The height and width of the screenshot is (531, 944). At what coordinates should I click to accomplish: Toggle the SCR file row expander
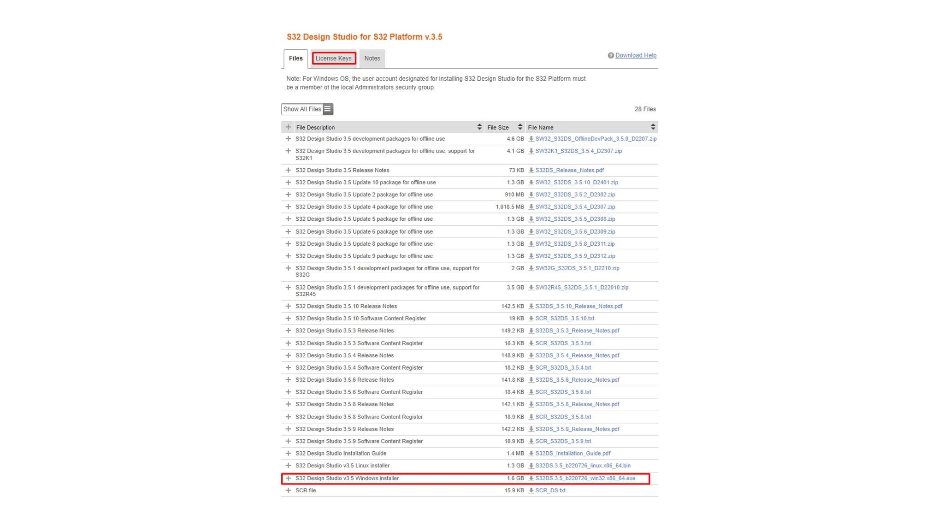pyautogui.click(x=288, y=490)
